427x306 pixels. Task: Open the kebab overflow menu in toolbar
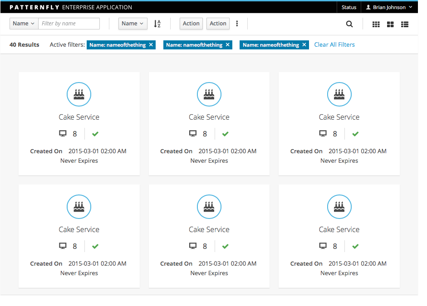237,24
